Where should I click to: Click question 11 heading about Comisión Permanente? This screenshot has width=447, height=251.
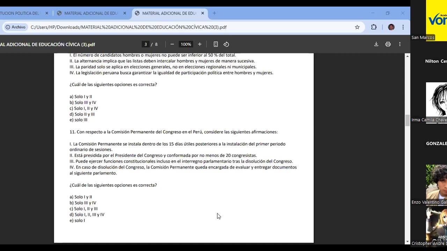(x=174, y=132)
